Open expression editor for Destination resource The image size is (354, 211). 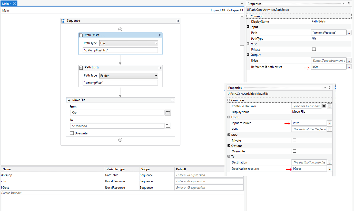330,169
